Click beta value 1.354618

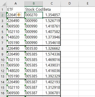click(51, 43)
